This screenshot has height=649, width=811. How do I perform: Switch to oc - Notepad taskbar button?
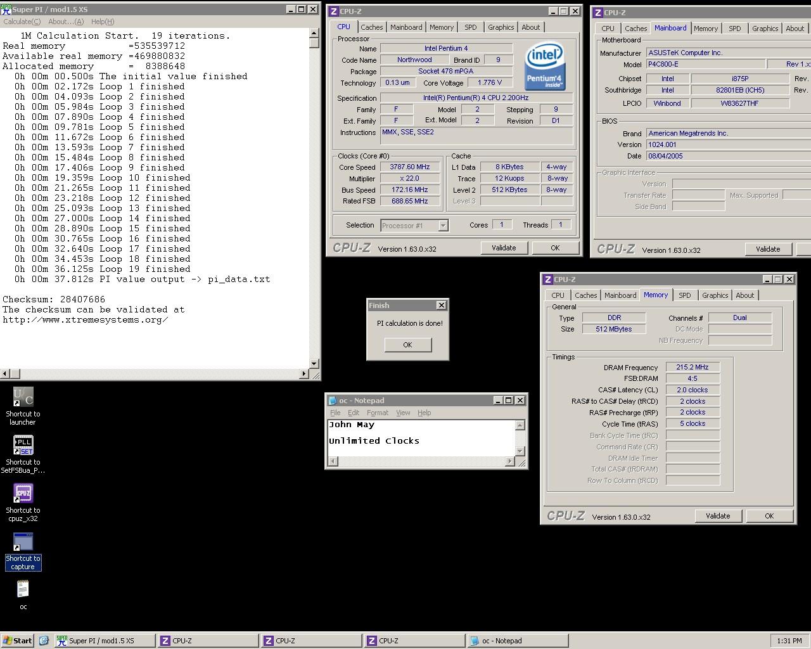(518, 641)
